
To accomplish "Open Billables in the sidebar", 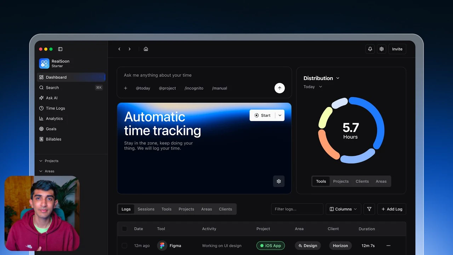I will (71, 139).
